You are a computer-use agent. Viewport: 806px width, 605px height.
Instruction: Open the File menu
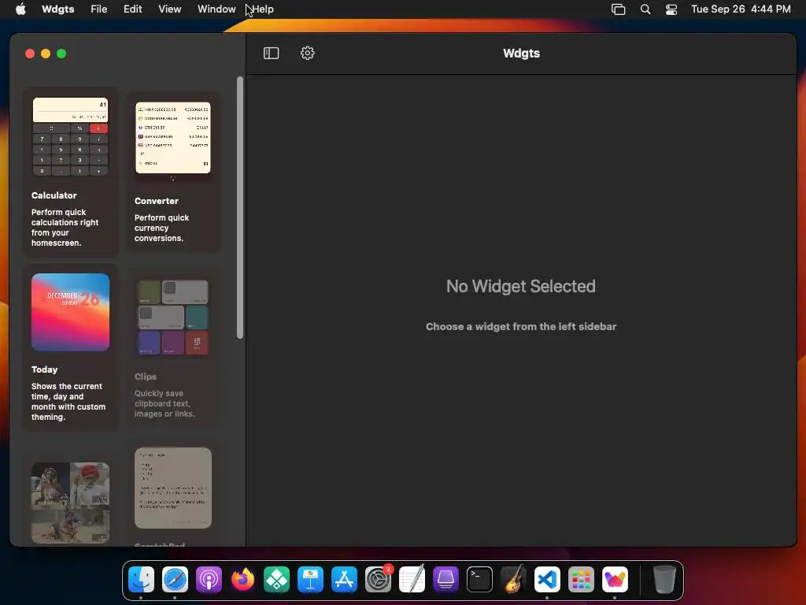click(x=98, y=9)
